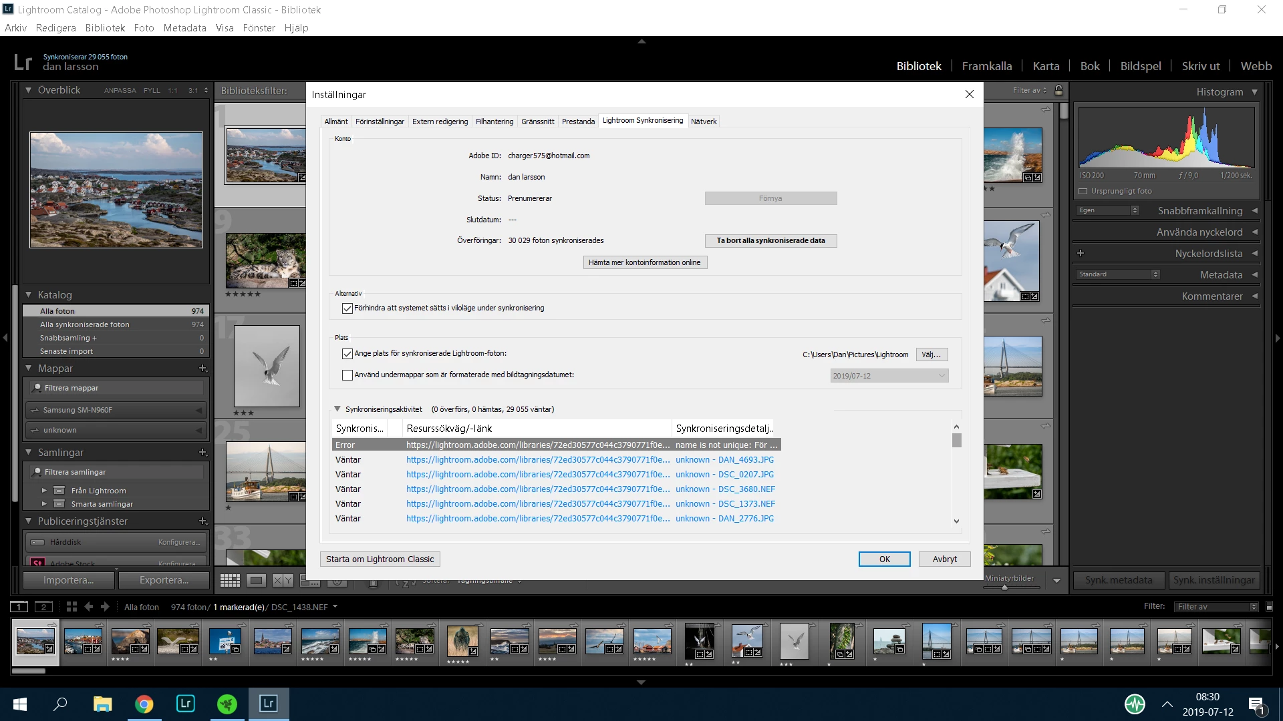Expand the Från Lightroom collection set
This screenshot has height=721, width=1283.
click(x=45, y=491)
